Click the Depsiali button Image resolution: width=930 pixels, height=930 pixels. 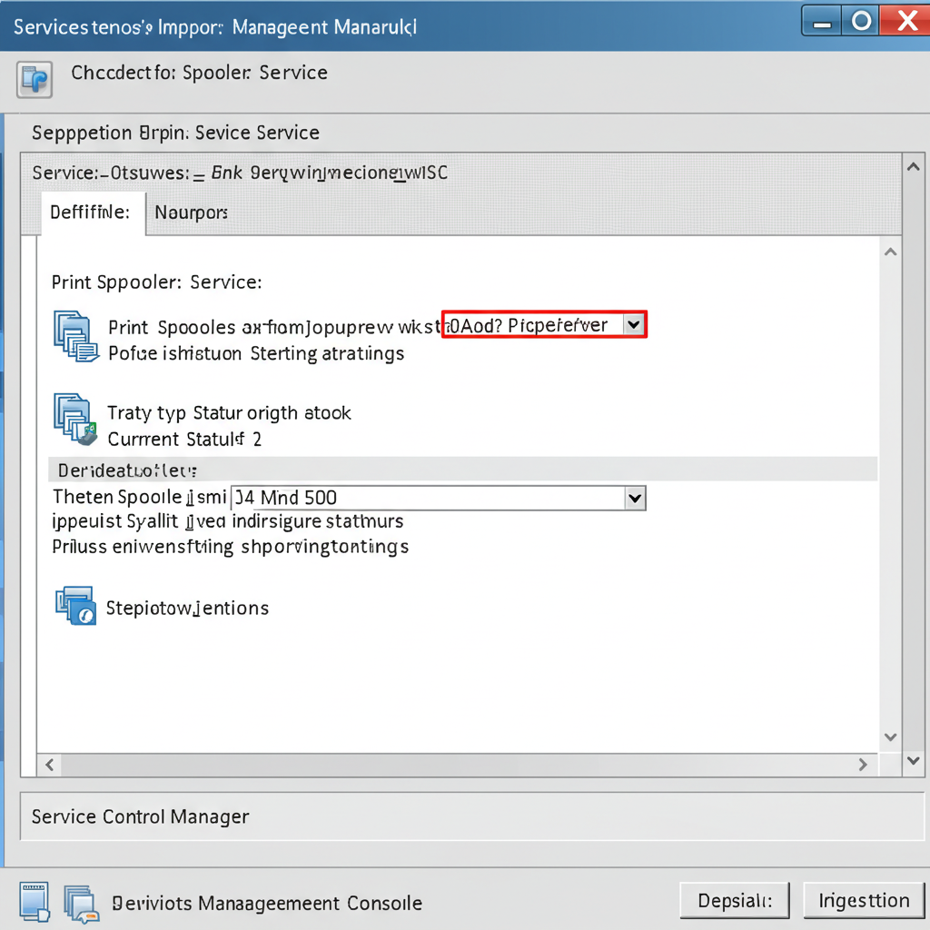(x=735, y=900)
